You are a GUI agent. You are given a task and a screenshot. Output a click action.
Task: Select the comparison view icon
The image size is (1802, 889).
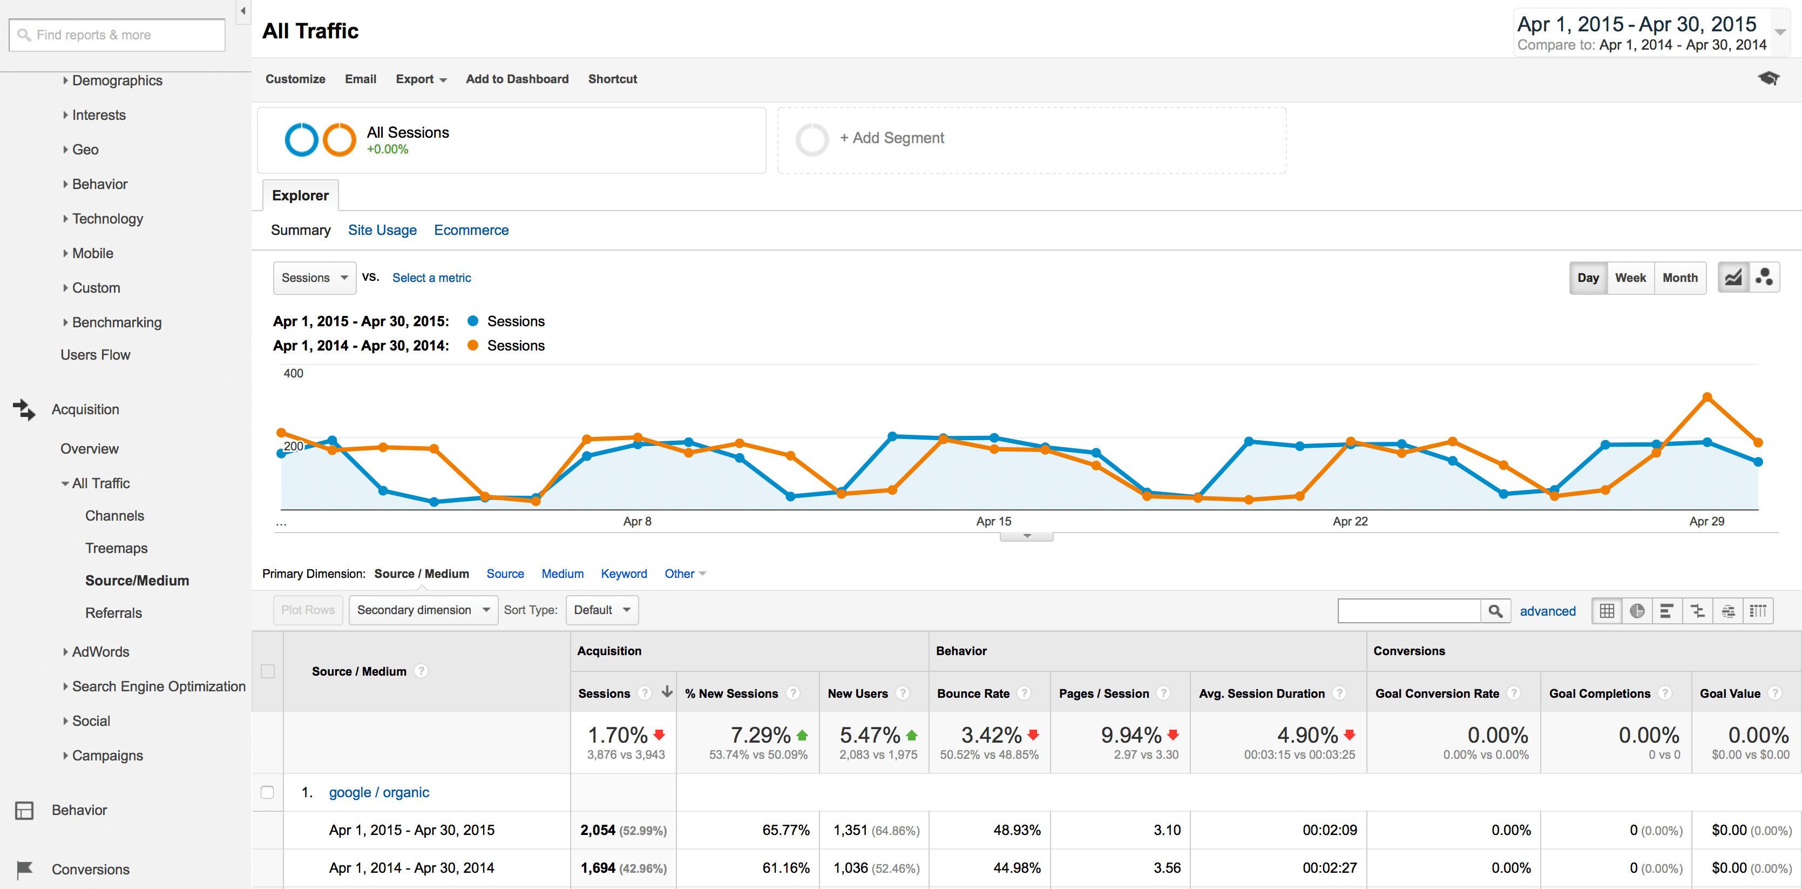1698,610
